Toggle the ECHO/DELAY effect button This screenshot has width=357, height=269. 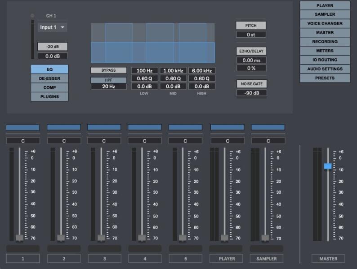click(251, 51)
